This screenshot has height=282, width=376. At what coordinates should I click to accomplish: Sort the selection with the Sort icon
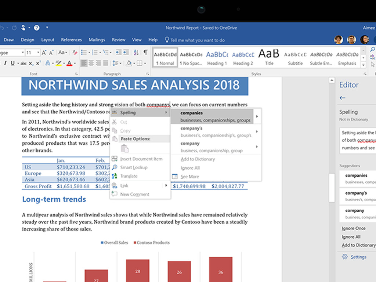[x=136, y=52]
